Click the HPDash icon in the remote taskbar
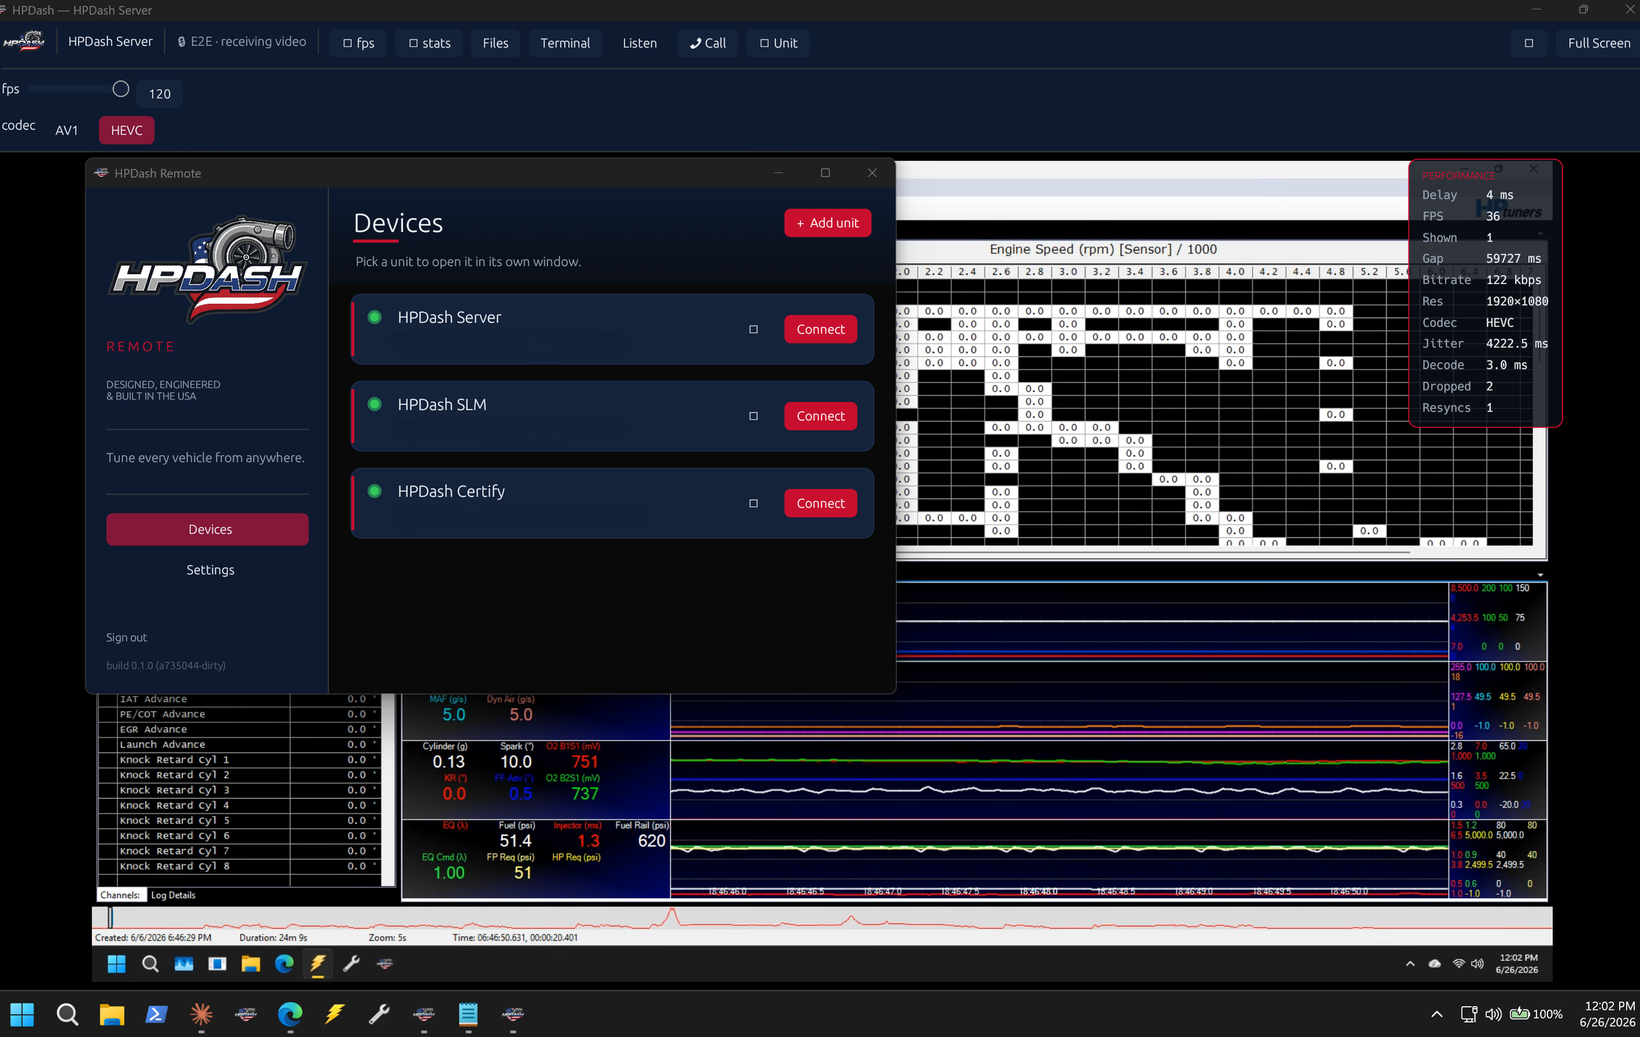Screen dimensions: 1640x1037 385,964
